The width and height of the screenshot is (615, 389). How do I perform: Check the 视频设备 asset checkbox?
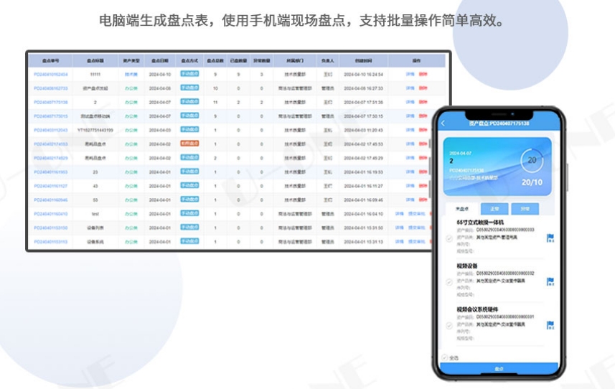[x=449, y=282]
